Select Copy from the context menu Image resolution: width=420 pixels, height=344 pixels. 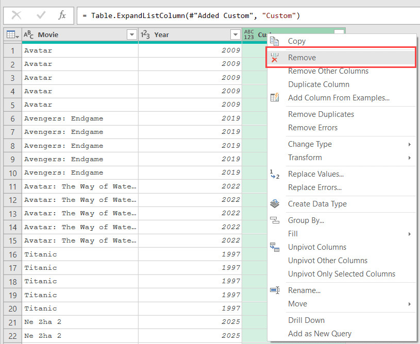(x=297, y=41)
